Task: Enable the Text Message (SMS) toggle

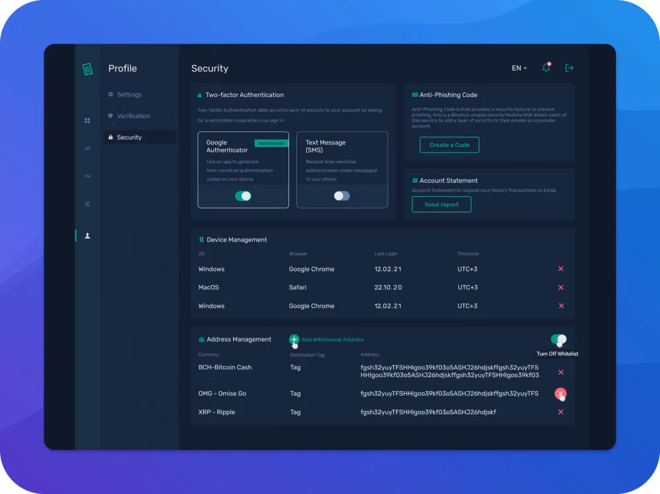Action: tap(342, 196)
